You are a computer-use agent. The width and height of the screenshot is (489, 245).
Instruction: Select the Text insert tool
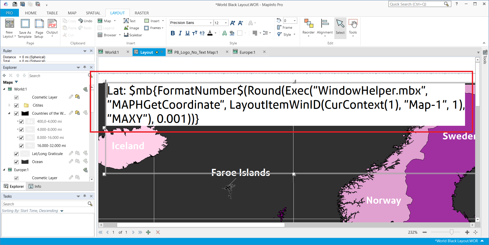(x=130, y=21)
